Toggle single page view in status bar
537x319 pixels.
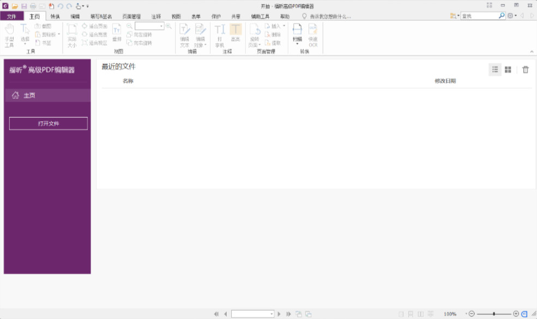point(401,314)
